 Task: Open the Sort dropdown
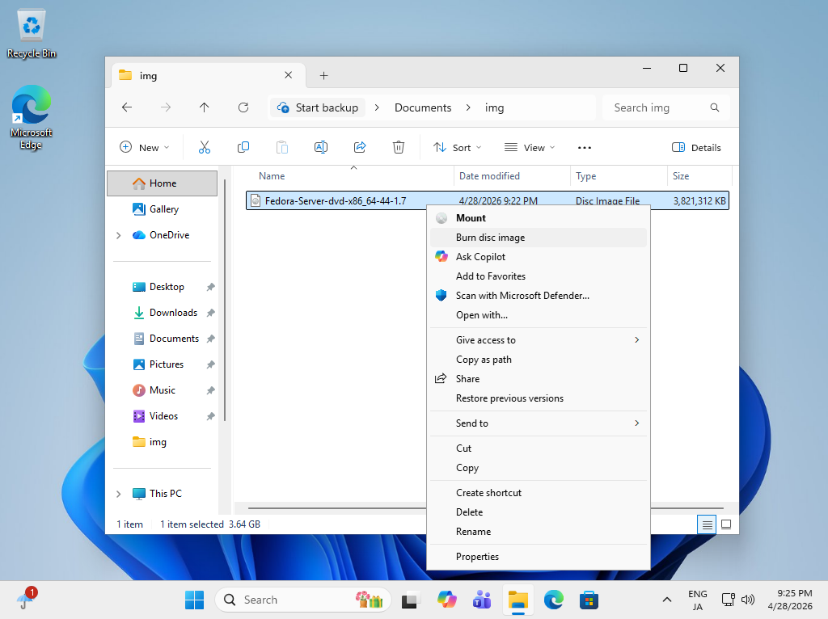click(458, 147)
